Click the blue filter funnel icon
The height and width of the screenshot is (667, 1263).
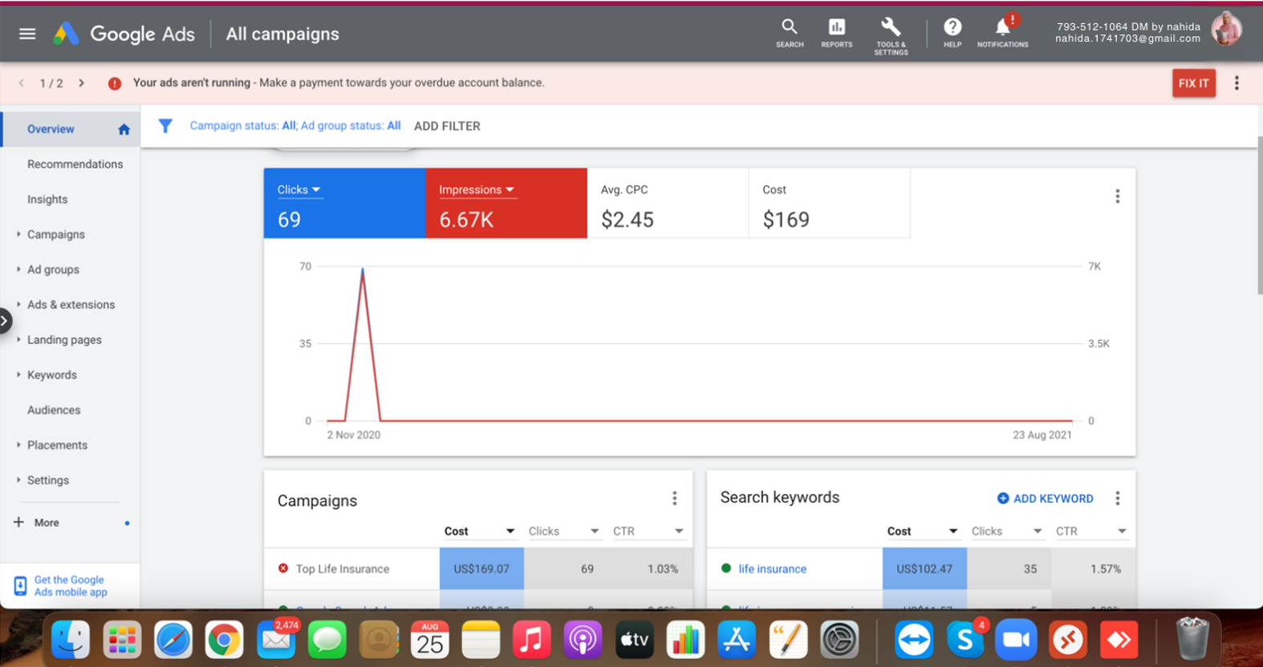tap(165, 126)
